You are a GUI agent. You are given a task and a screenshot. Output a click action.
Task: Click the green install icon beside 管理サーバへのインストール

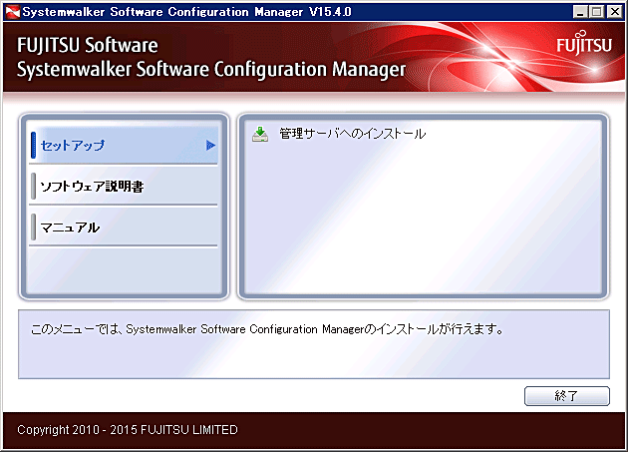260,135
